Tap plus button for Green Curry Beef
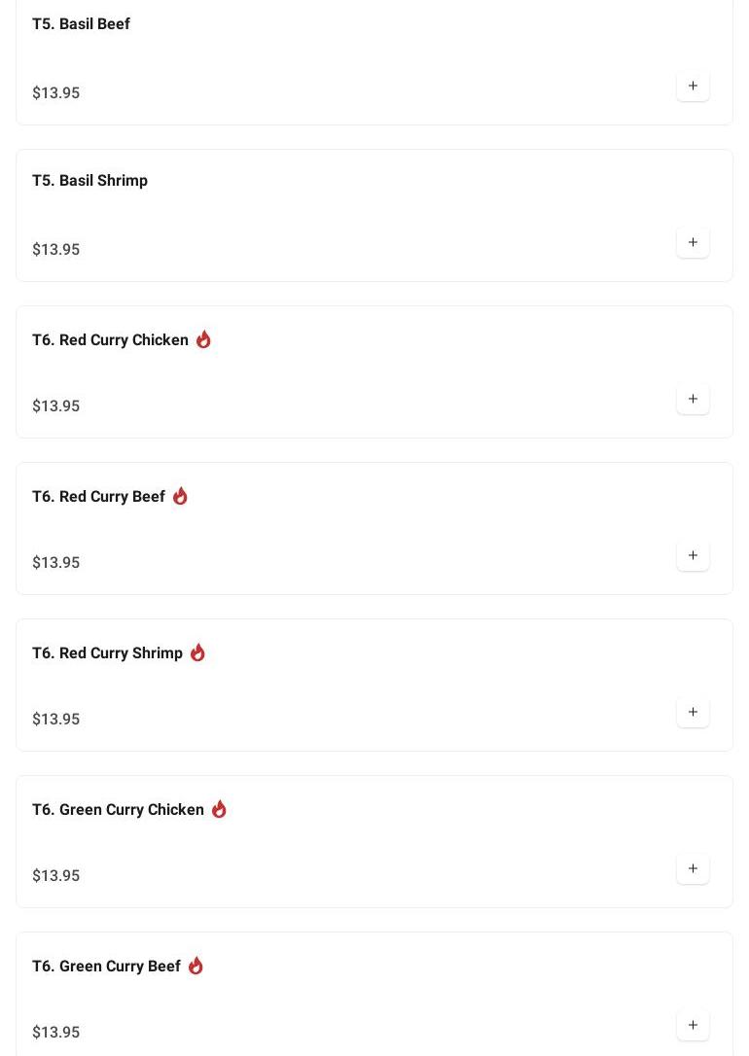The width and height of the screenshot is (749, 1056). (693, 1025)
